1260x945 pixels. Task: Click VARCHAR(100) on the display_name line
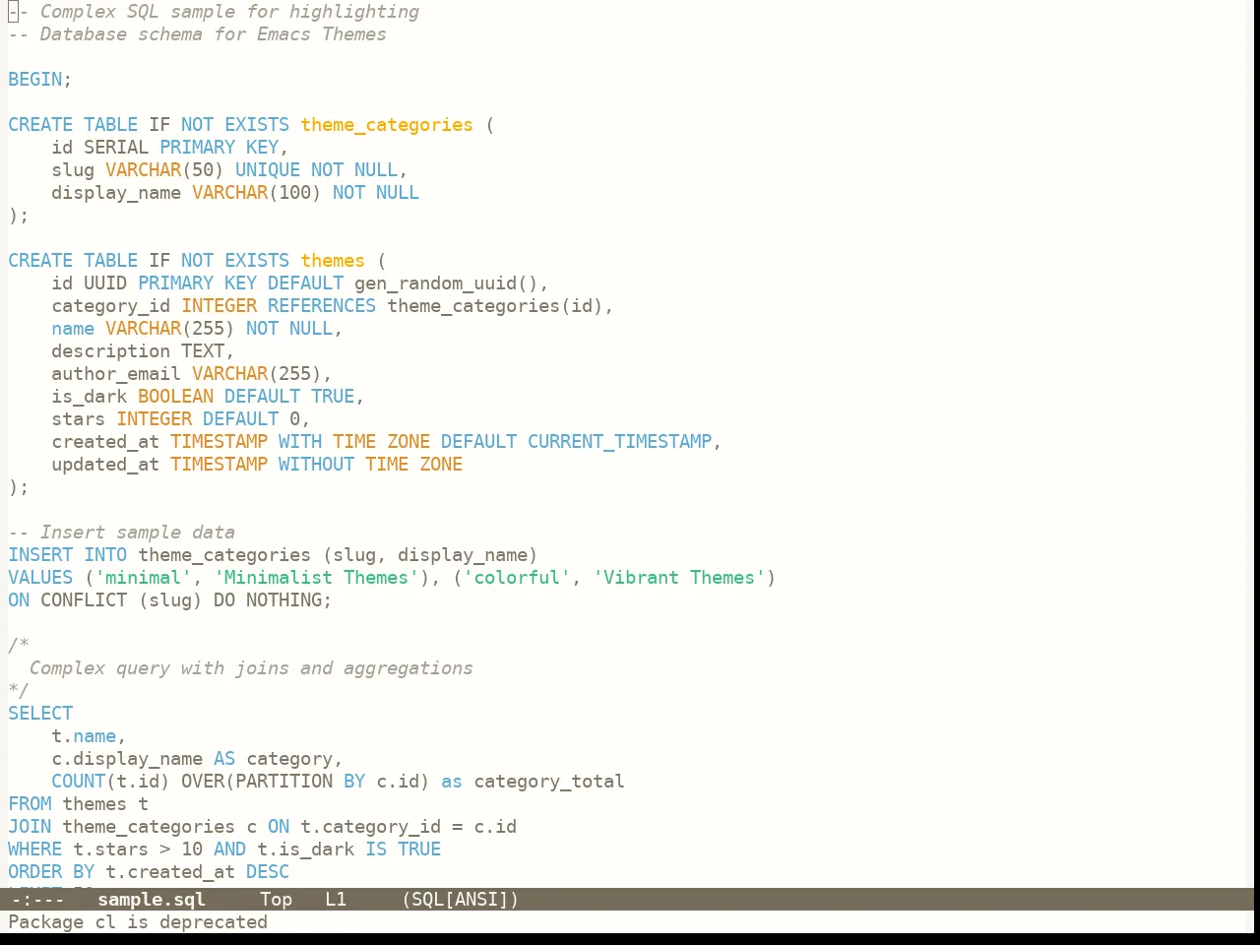point(257,193)
